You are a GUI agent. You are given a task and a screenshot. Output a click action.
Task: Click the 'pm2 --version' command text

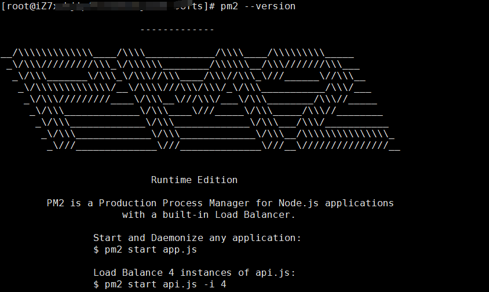[258, 6]
